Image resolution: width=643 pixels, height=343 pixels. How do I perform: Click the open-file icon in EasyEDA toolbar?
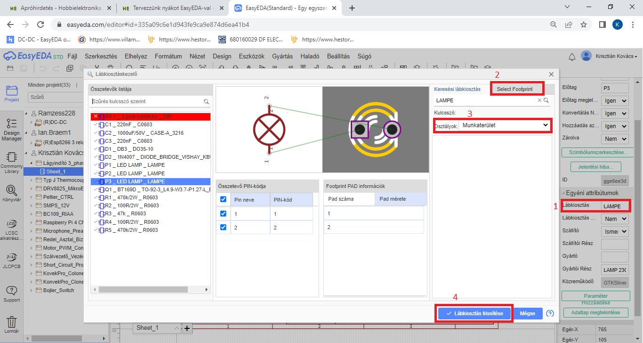point(11,68)
